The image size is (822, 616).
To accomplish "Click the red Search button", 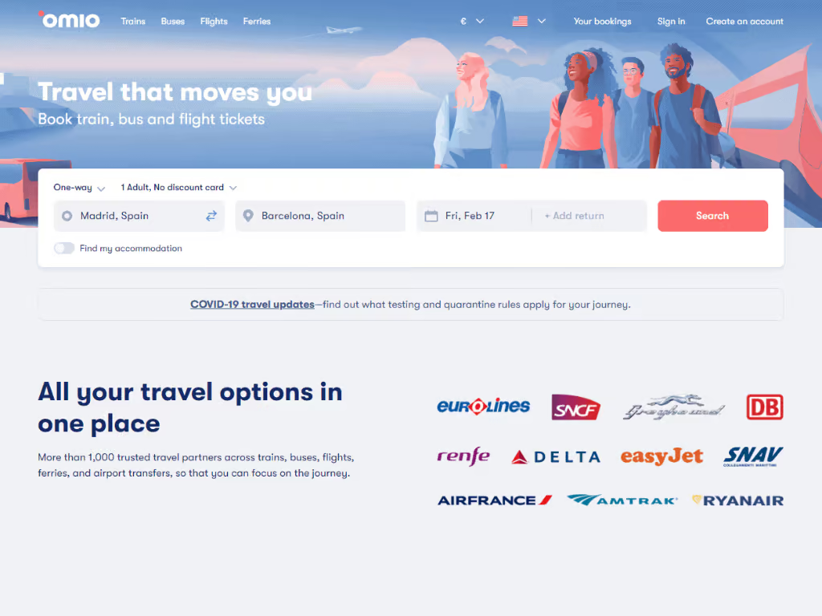I will click(713, 216).
